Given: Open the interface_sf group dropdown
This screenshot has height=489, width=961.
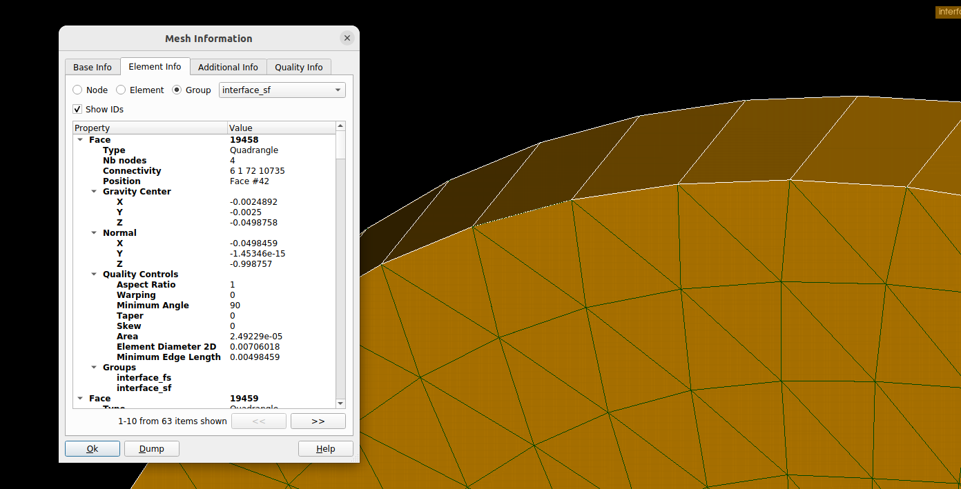Looking at the screenshot, I should [x=282, y=90].
